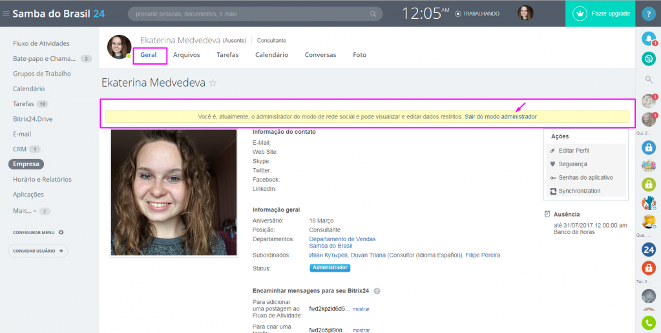
Task: Click the Fazer upgrade button
Action: coord(600,14)
